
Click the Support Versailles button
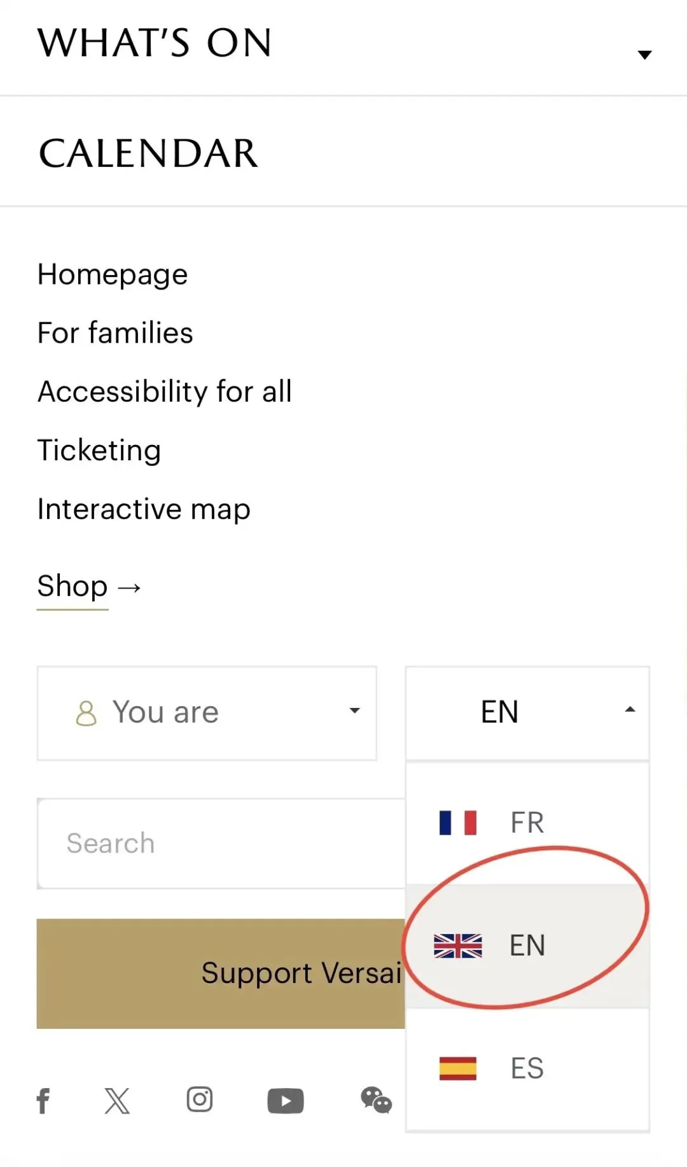click(x=221, y=973)
